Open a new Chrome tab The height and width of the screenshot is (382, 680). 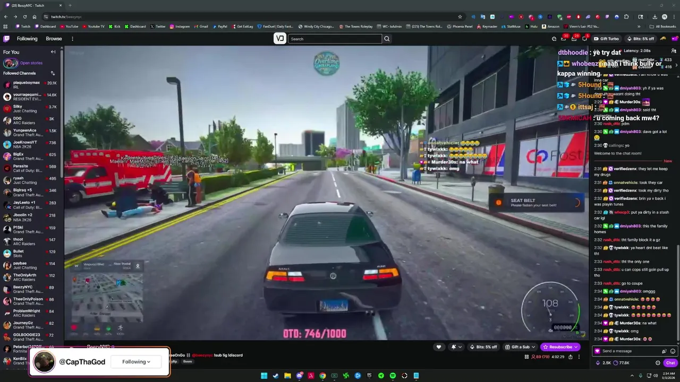[70, 5]
